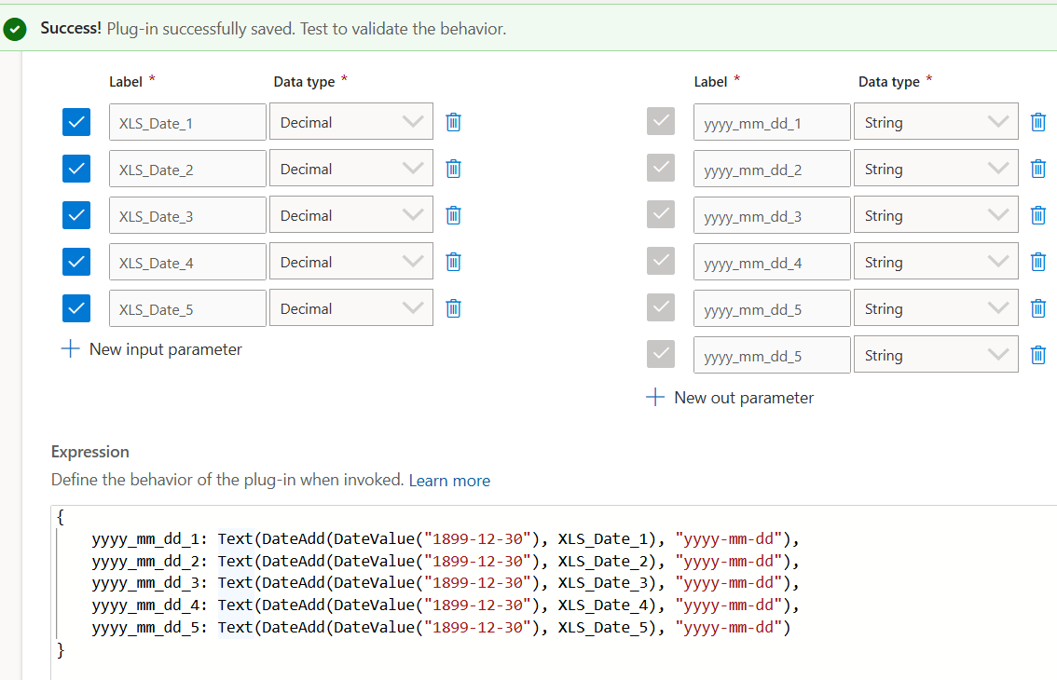The image size is (1057, 680).
Task: Expand Data type dropdown for yyyy_mm_dd_3
Action: point(935,215)
